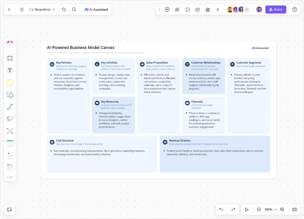The image size is (304, 219).
Task: Select the cursor pointer tool
Action: pyautogui.click(x=247, y=209)
